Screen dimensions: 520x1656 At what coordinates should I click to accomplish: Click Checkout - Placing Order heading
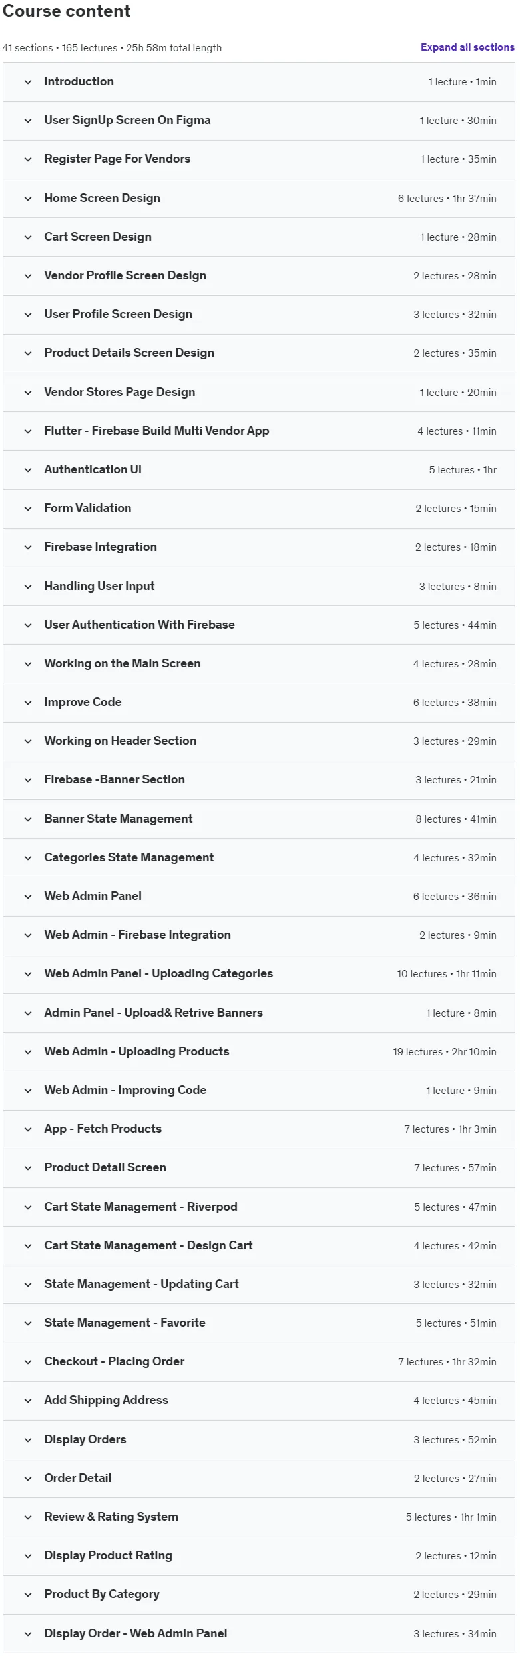pos(114,1361)
